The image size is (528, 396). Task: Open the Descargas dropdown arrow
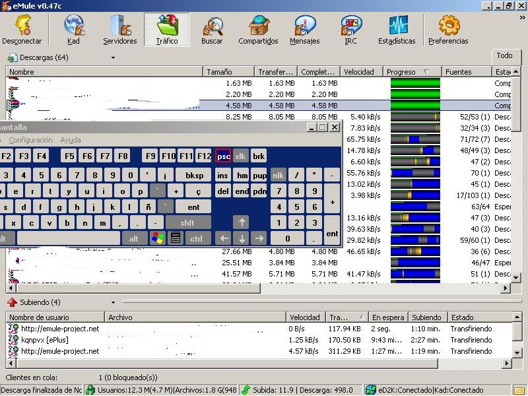(x=113, y=58)
